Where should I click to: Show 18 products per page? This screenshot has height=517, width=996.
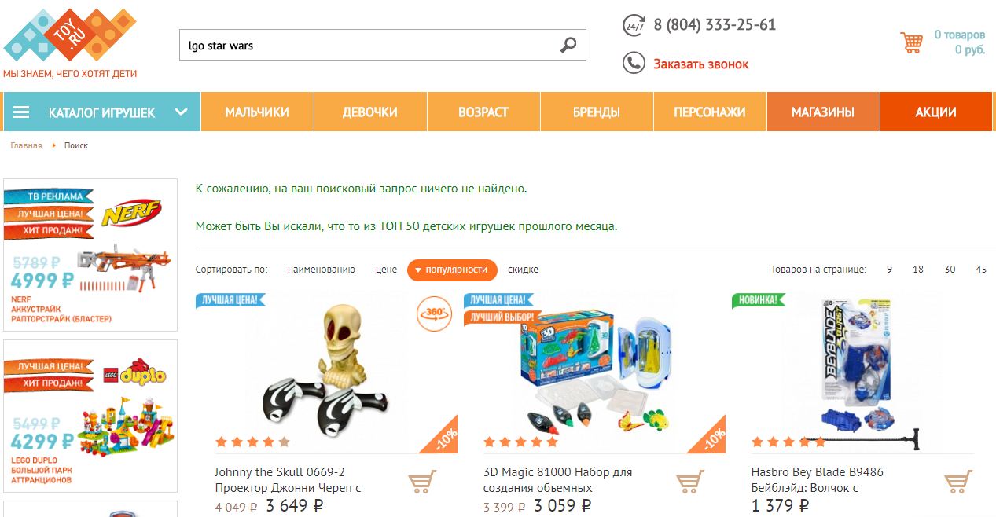click(x=918, y=269)
